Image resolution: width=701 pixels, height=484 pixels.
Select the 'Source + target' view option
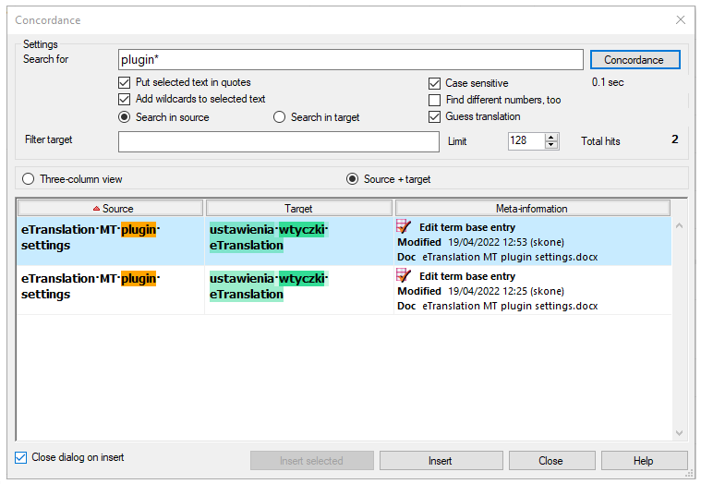(x=352, y=179)
